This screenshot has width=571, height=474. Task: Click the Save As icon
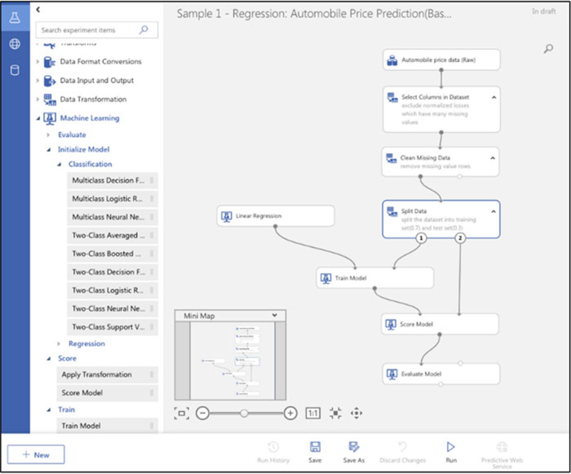click(353, 447)
